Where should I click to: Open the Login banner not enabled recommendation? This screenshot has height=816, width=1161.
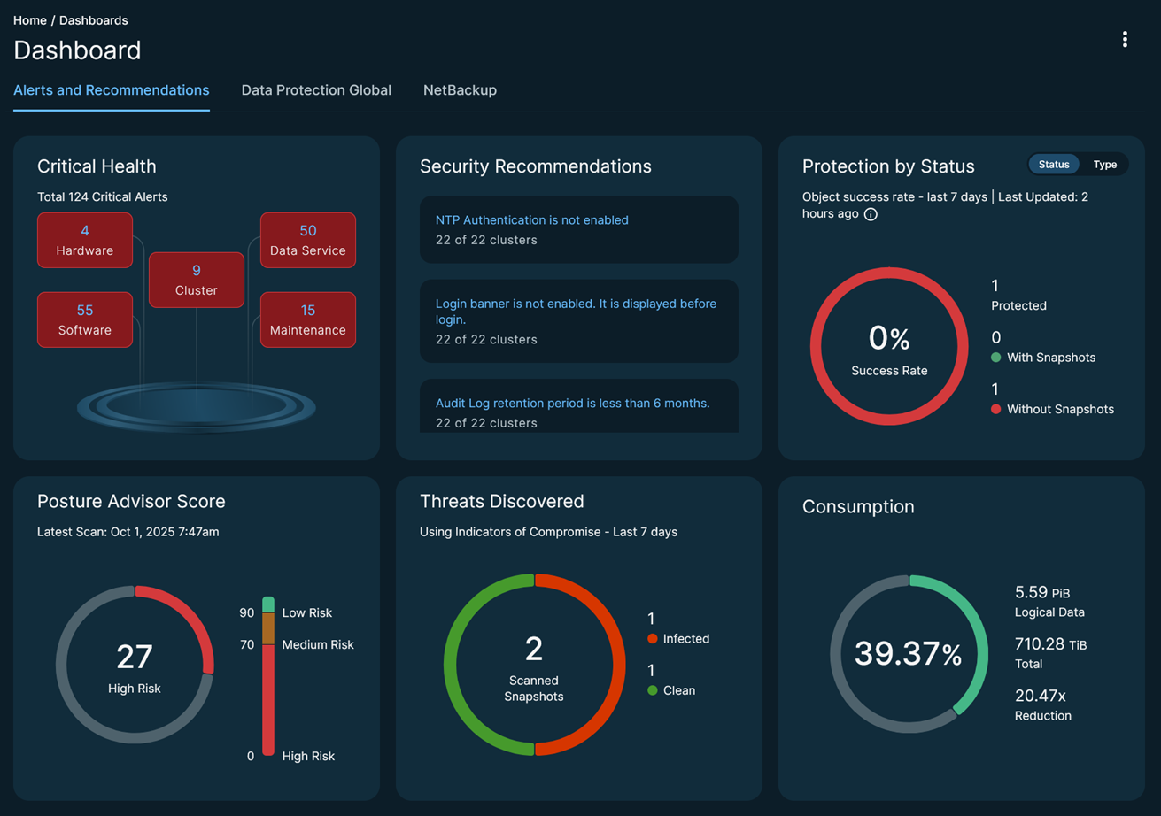[x=576, y=311]
